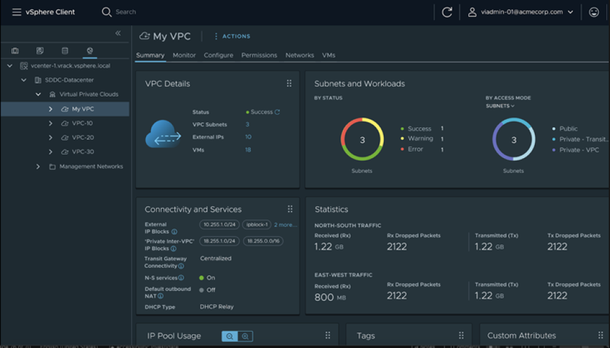Click info icon next to N-S services
Viewport: 610px width, 348px height.
coord(181,278)
